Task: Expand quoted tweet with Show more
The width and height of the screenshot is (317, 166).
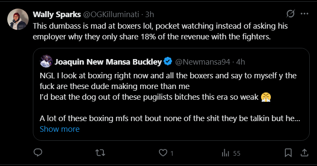Action: point(60,129)
